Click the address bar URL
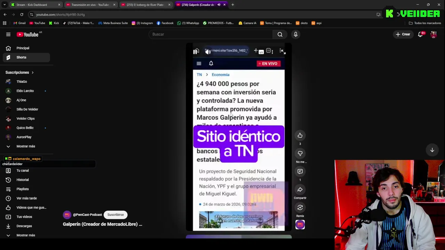445x250 pixels. pos(60,15)
